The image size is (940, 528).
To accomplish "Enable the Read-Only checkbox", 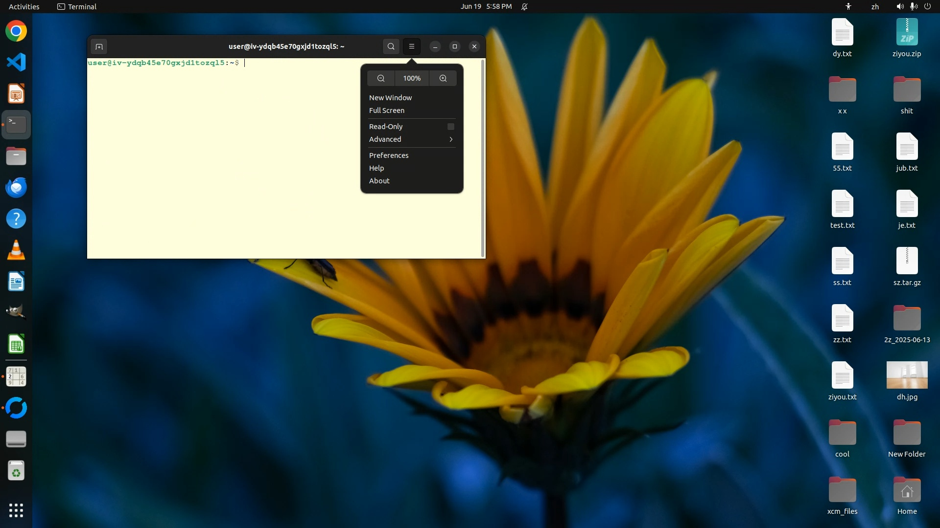I will pyautogui.click(x=451, y=127).
